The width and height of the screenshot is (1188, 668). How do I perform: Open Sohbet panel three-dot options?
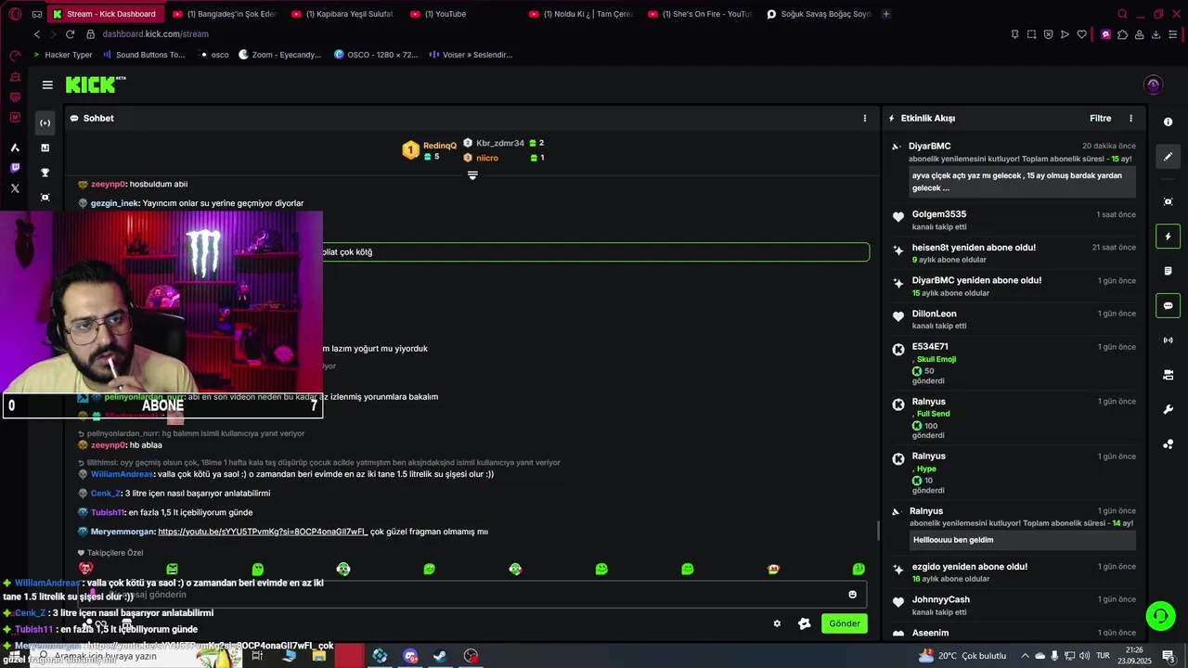865,118
